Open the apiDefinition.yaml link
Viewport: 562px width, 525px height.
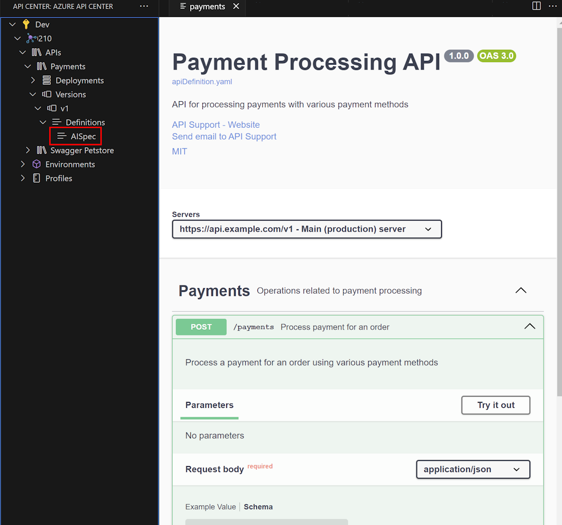point(202,82)
